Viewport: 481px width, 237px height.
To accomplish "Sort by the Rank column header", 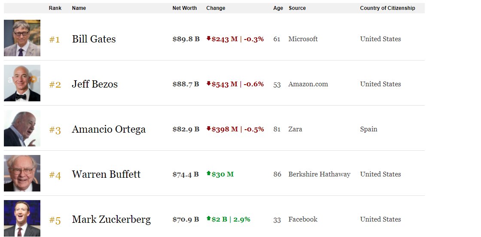I will (x=55, y=8).
